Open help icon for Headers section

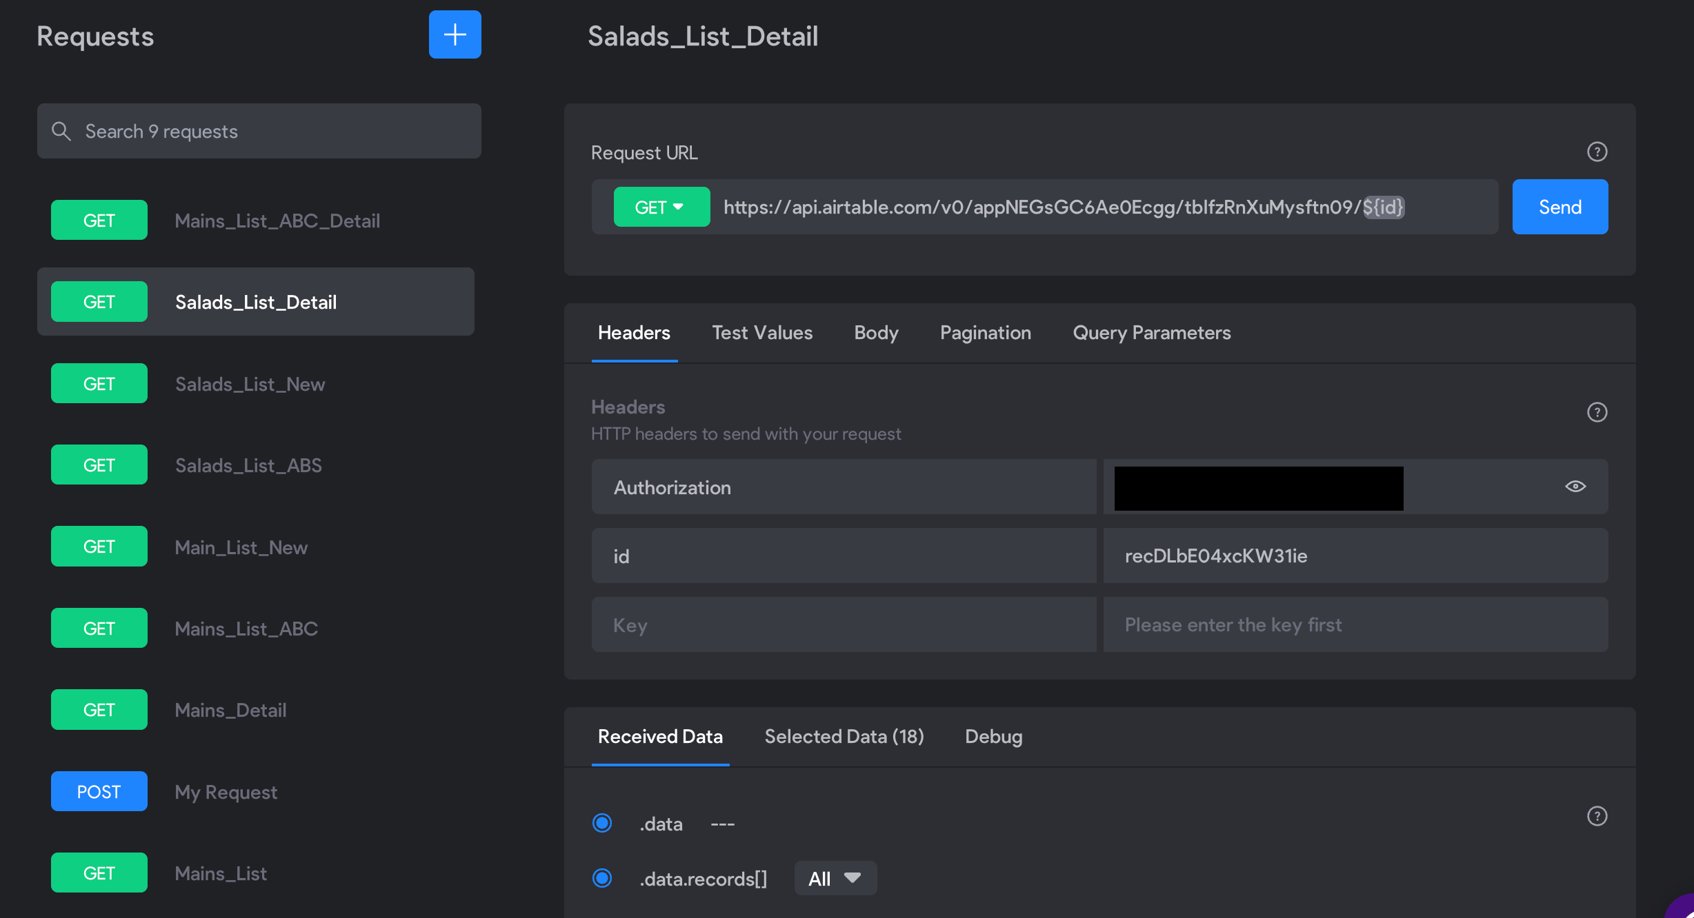point(1597,412)
